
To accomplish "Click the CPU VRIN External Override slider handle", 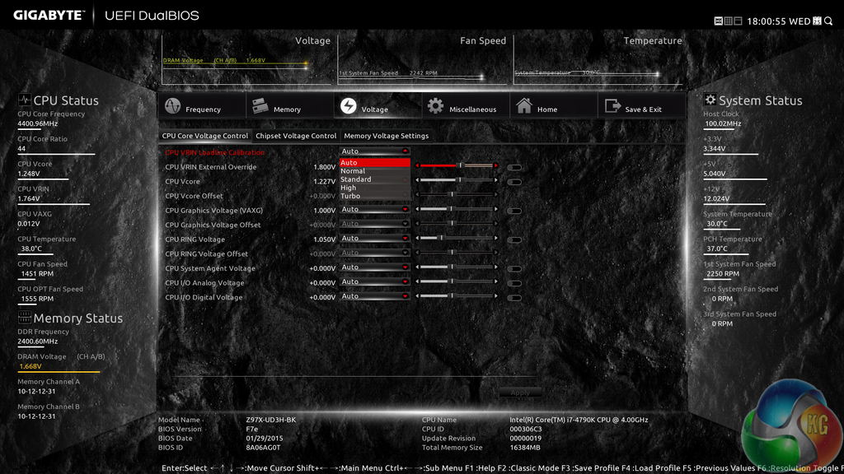I will [x=460, y=165].
